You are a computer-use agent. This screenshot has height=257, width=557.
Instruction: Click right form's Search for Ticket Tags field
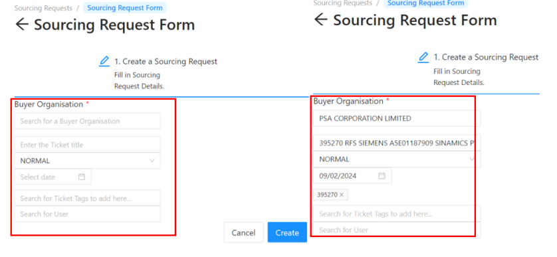coord(397,214)
